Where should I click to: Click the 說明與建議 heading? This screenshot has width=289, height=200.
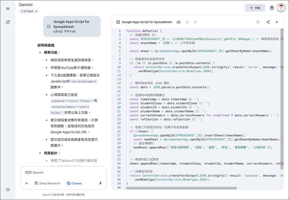46,45
